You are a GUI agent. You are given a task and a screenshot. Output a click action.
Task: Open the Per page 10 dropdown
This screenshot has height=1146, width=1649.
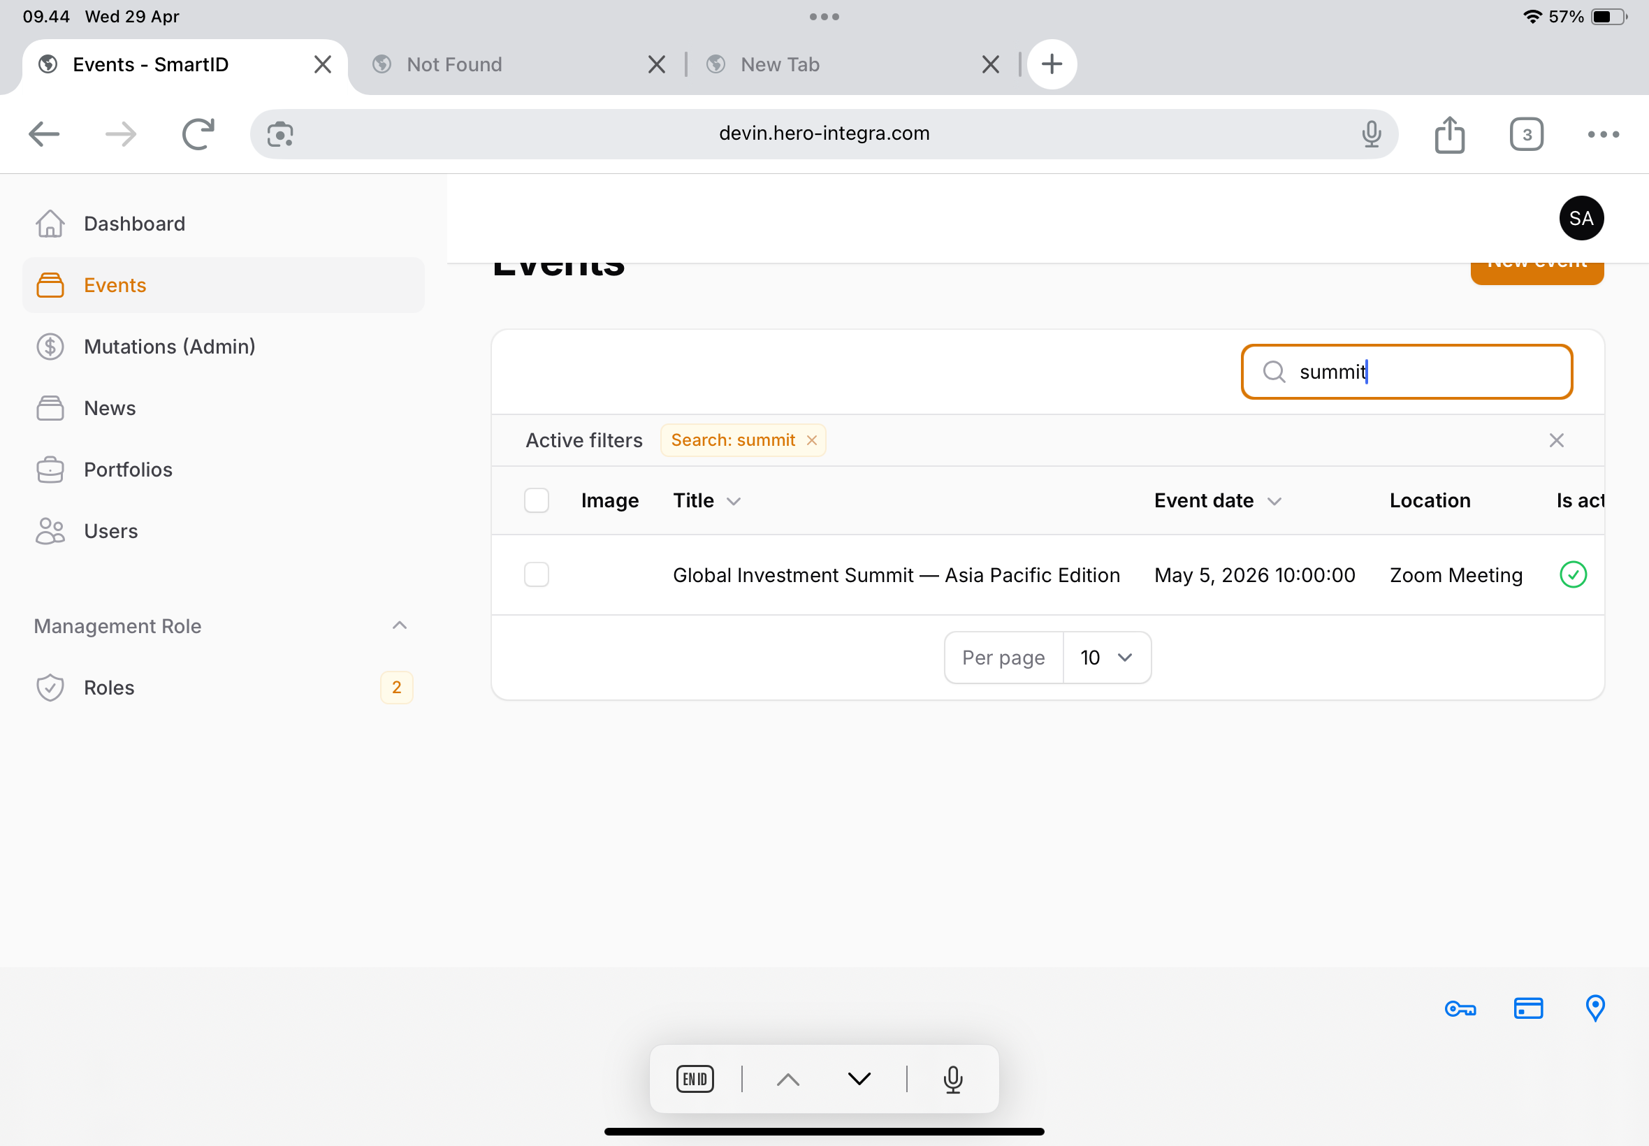point(1106,658)
